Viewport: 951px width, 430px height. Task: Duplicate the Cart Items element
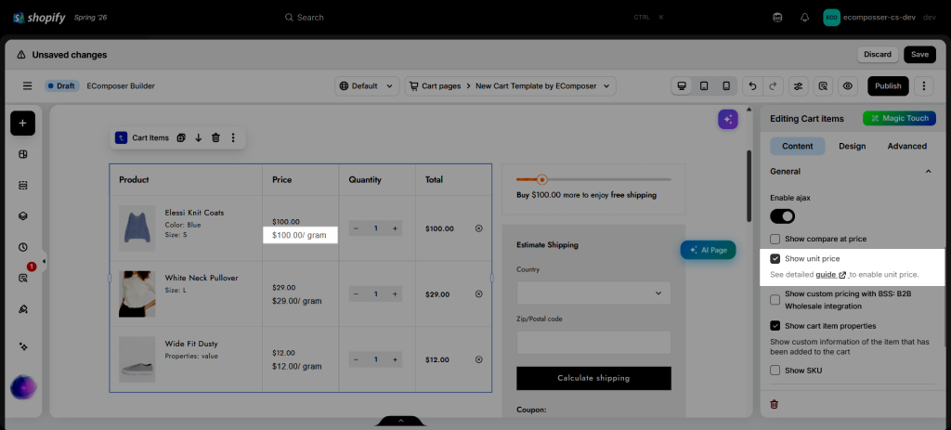(x=181, y=137)
